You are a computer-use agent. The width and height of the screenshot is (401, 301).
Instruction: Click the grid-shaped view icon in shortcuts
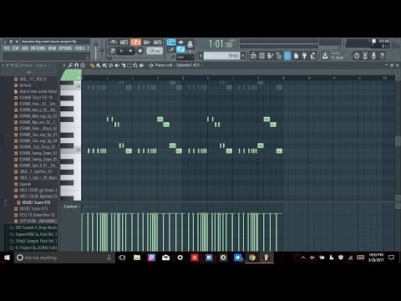click(x=261, y=56)
